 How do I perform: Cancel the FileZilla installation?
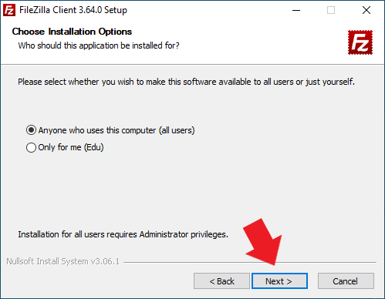click(x=346, y=281)
